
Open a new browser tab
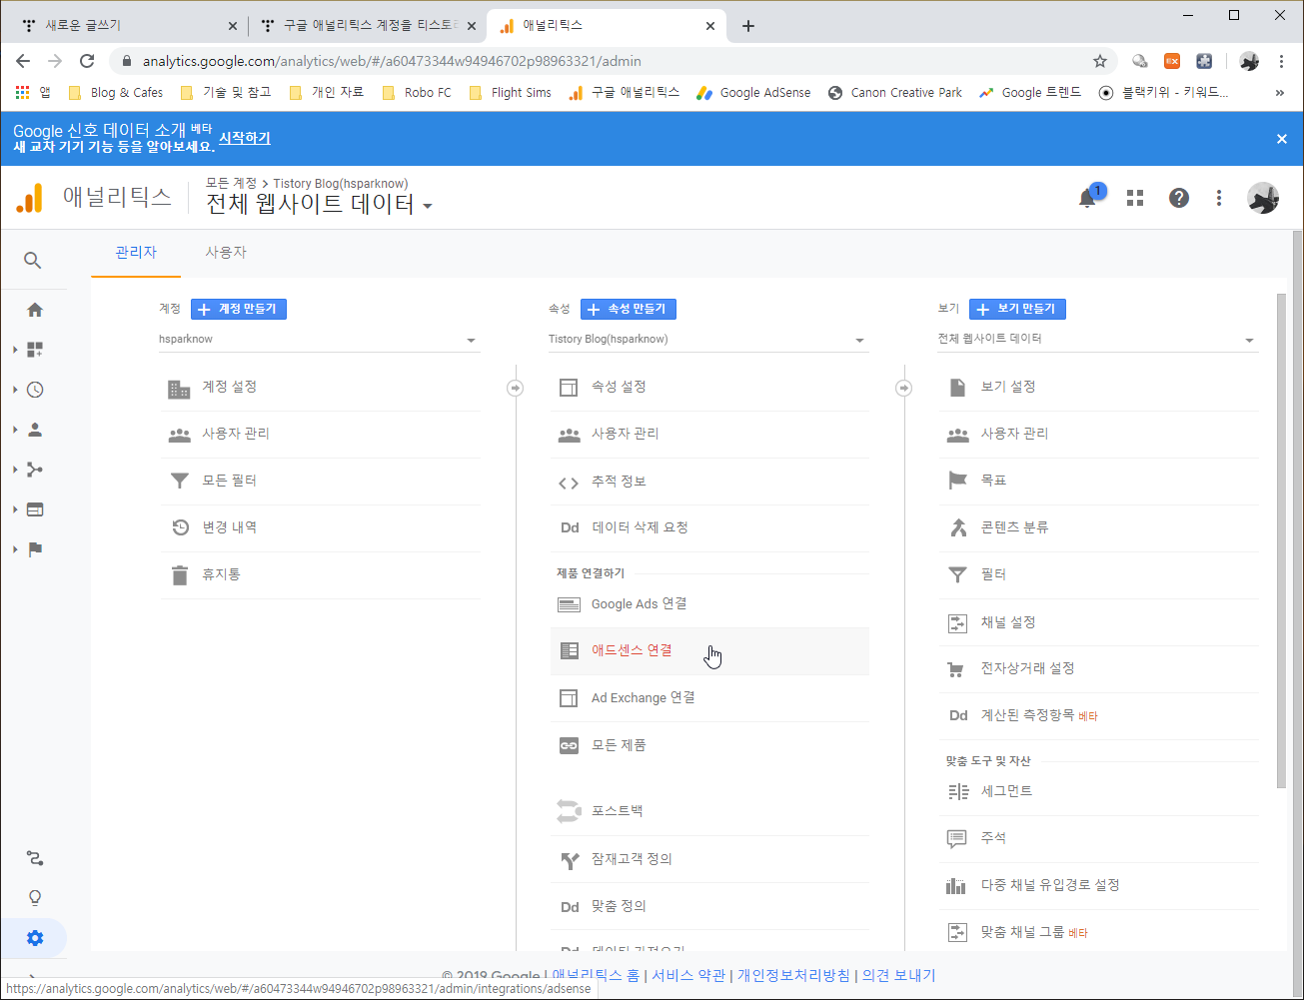coord(748,26)
